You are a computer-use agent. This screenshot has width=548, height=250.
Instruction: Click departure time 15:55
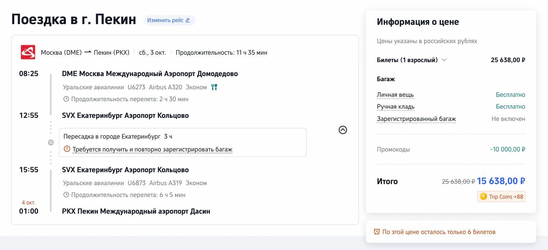(x=29, y=170)
